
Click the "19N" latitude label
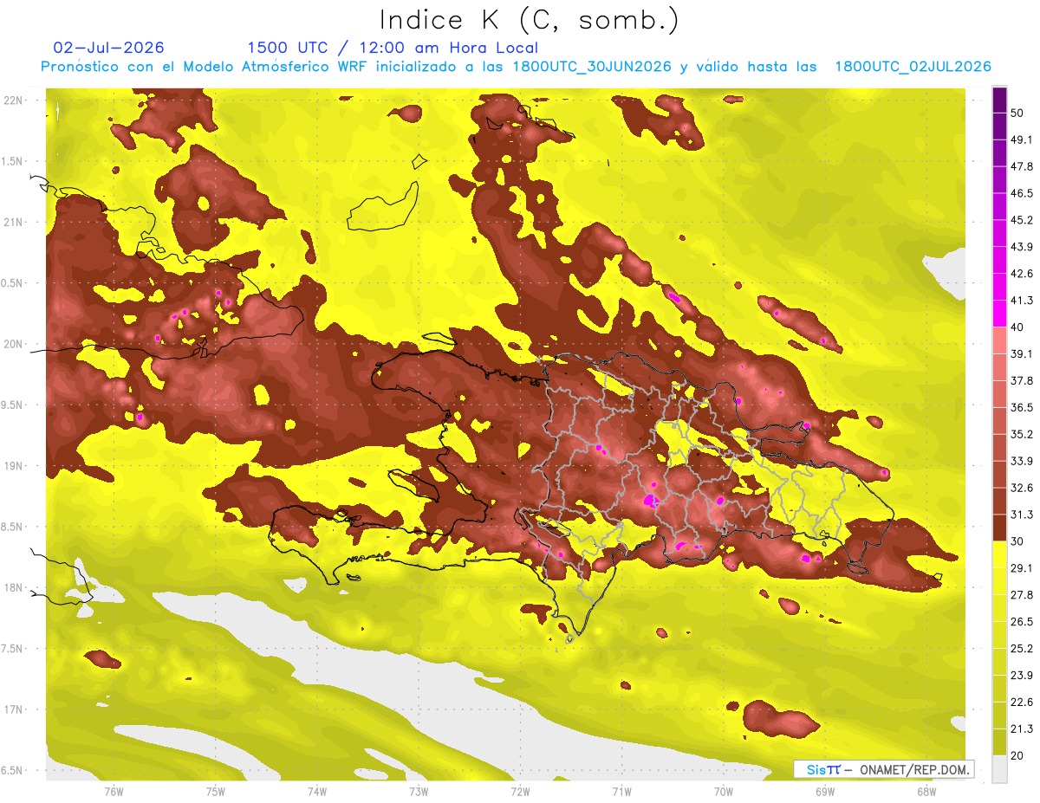(14, 466)
